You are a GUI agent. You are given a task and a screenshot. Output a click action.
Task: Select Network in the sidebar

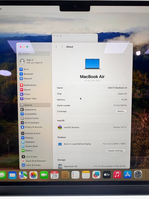(x=26, y=78)
